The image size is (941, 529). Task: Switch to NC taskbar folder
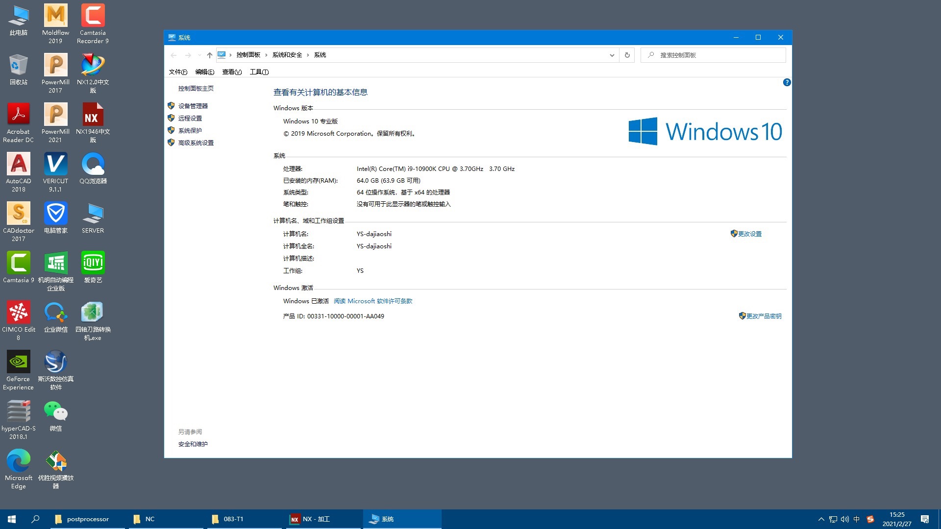click(x=166, y=519)
